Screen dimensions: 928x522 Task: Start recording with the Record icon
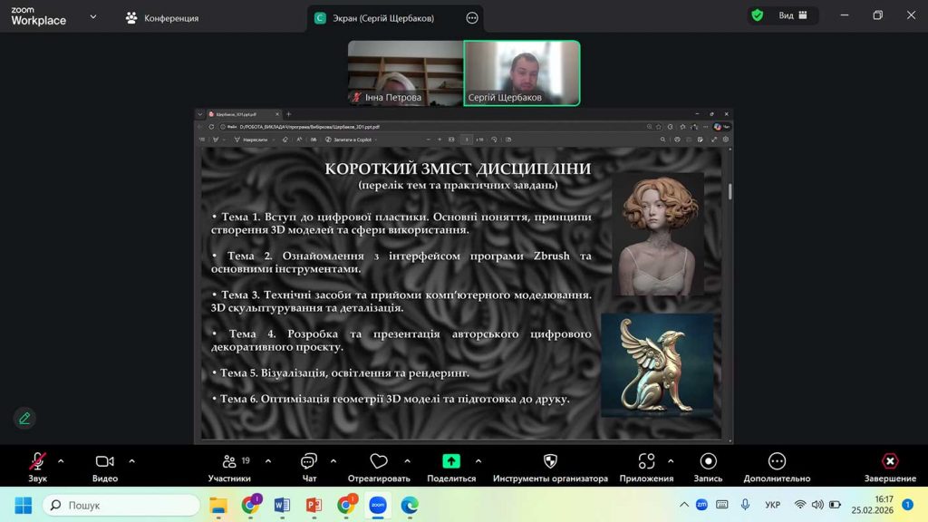[x=709, y=461]
